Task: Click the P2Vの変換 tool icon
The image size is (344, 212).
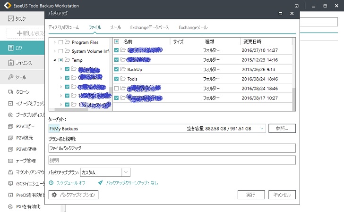Action: [10, 149]
